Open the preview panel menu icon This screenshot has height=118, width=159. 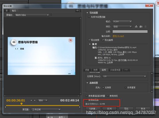pyautogui.click(x=77, y=10)
